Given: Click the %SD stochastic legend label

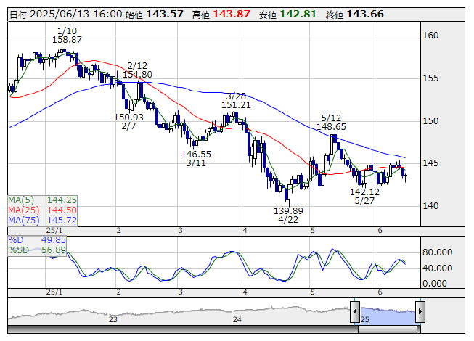Looking at the screenshot, I should click(19, 250).
